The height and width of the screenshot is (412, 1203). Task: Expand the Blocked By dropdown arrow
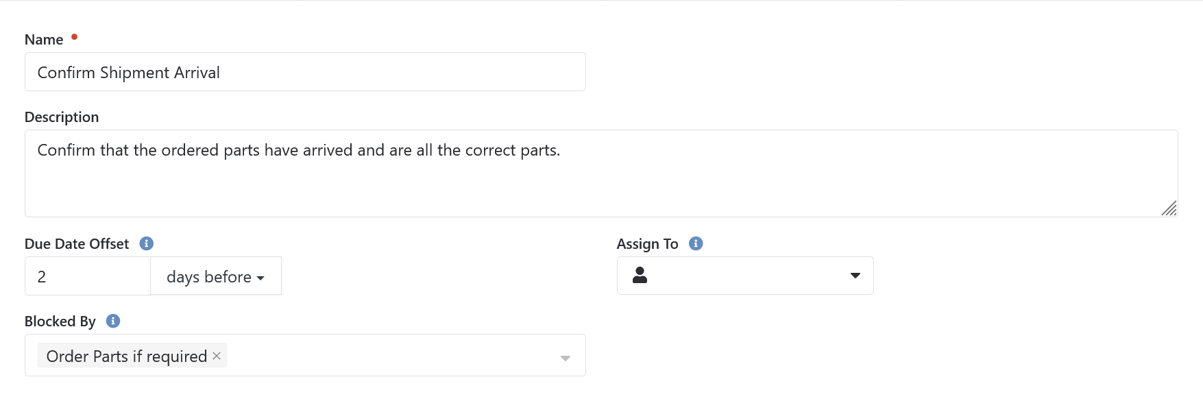tap(566, 358)
